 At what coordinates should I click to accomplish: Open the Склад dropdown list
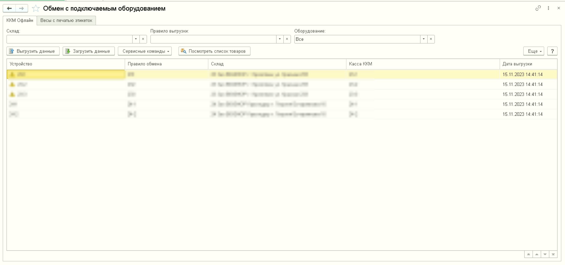point(136,39)
